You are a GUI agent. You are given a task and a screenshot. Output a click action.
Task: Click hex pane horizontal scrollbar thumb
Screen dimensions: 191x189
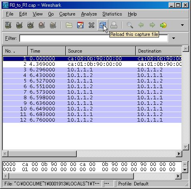[71, 176]
